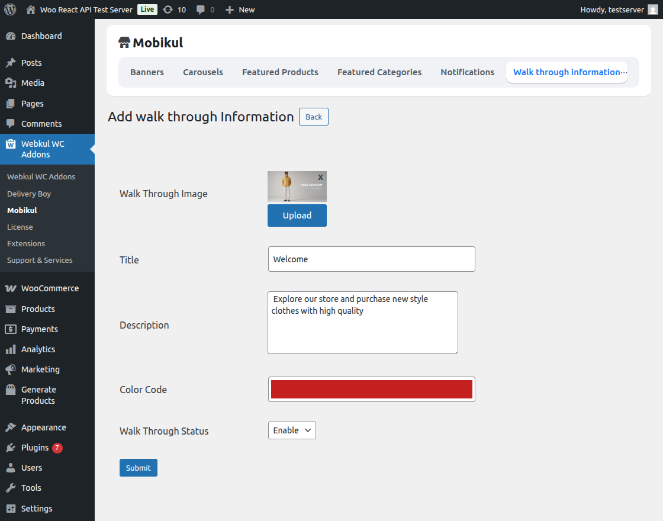Click the Mobikul store icon in header
Image resolution: width=663 pixels, height=521 pixels.
point(124,42)
